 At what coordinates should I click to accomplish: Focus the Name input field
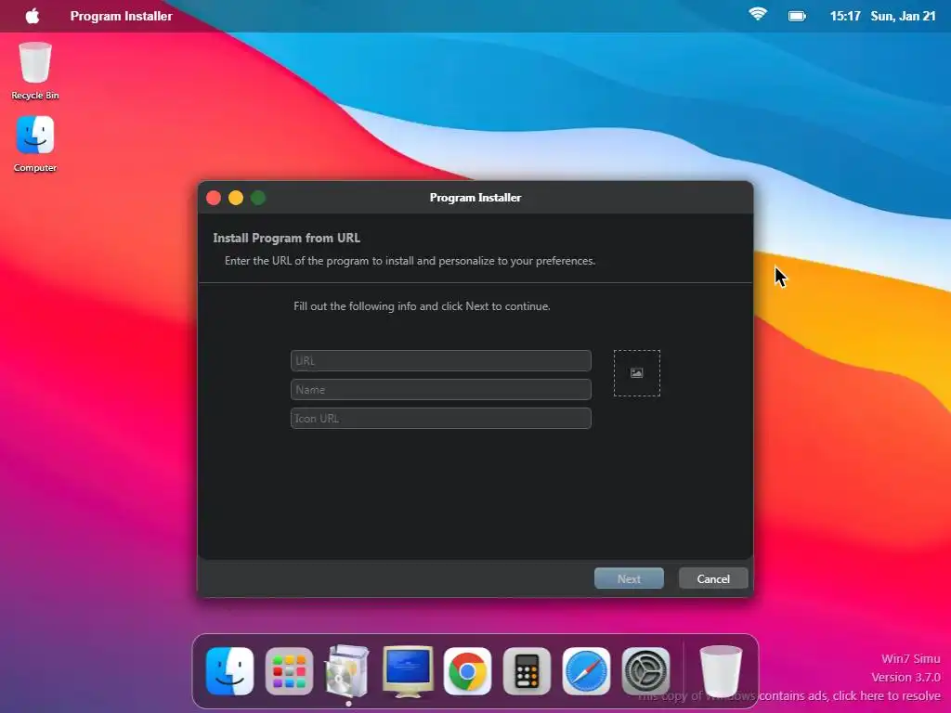pos(441,390)
